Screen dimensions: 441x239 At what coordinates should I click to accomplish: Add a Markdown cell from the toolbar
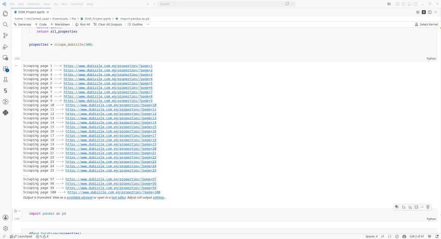pyautogui.click(x=60, y=25)
